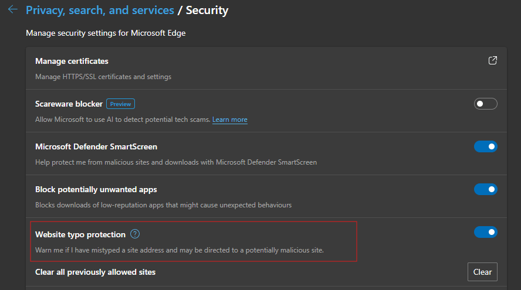Toggle off Website typo protection switch

click(485, 232)
